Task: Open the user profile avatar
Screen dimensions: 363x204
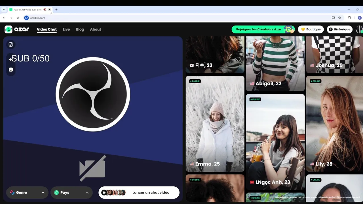Action: (359, 29)
